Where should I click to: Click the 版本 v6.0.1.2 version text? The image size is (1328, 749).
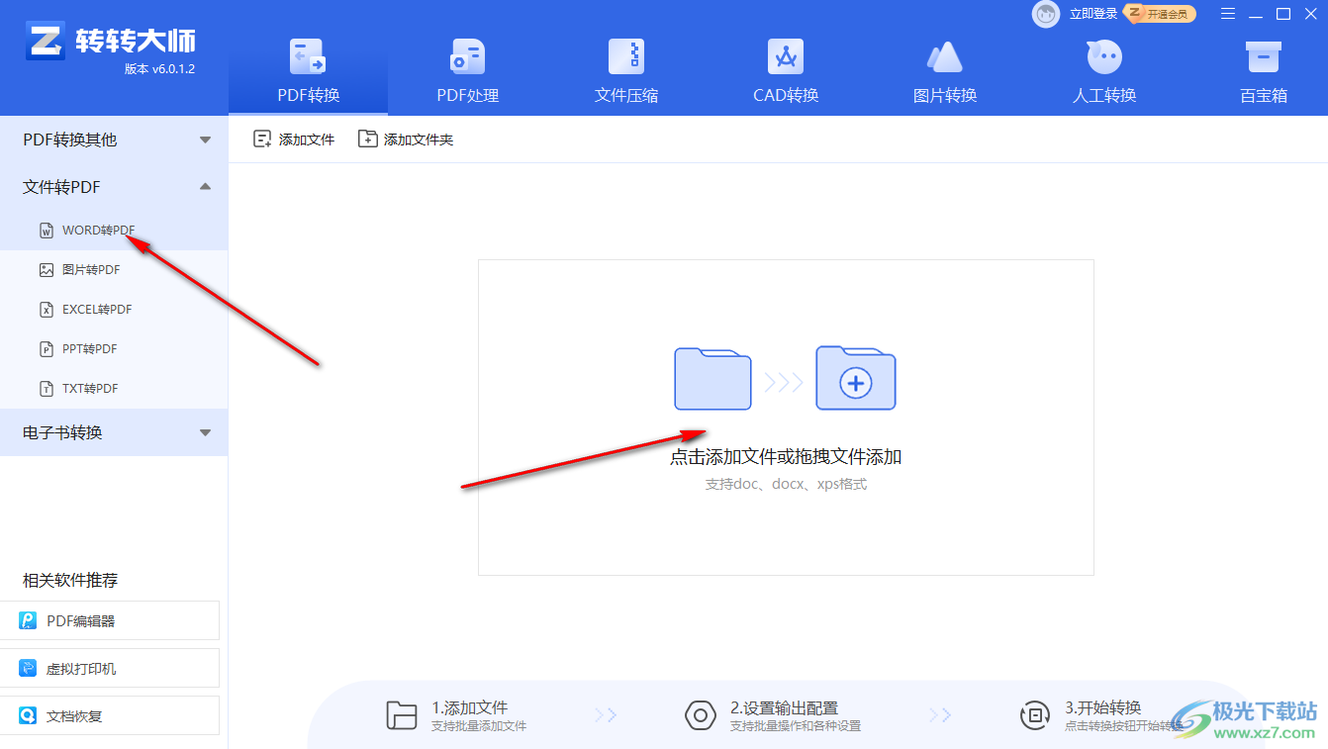(x=159, y=69)
